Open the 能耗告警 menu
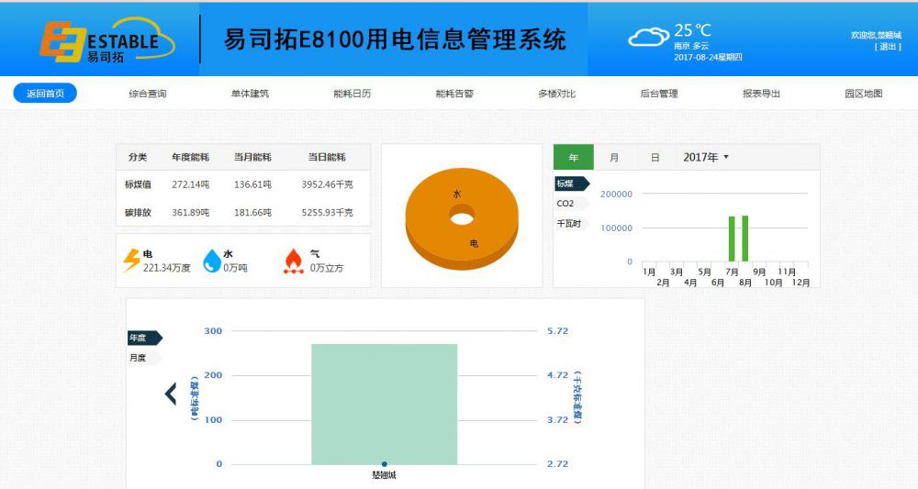The width and height of the screenshot is (918, 489). [454, 94]
